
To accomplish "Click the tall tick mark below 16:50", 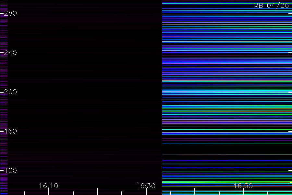I will pos(243,192).
